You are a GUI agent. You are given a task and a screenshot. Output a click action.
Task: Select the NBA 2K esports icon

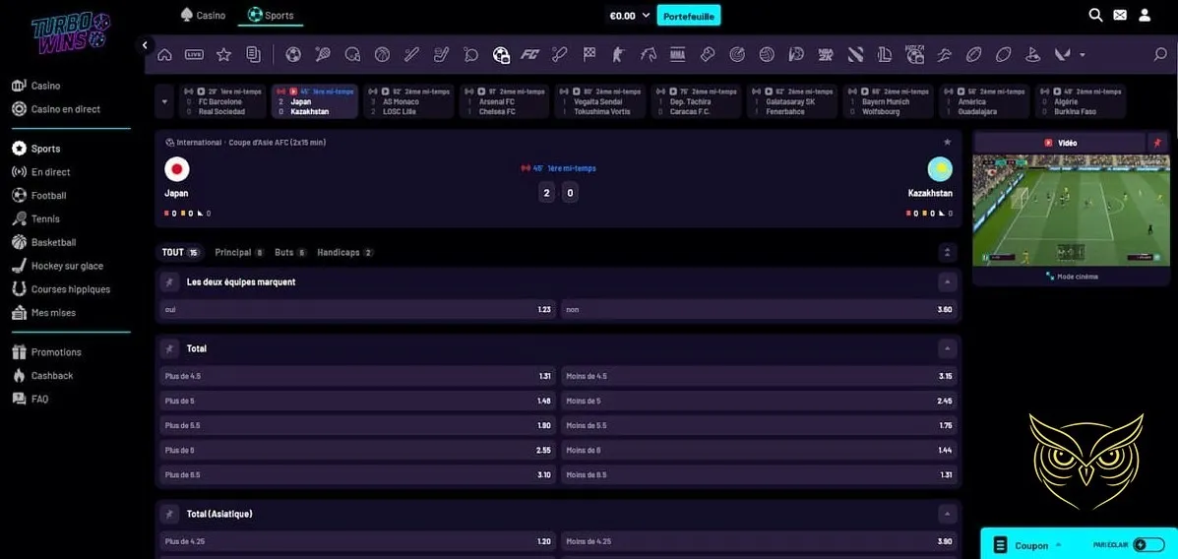(826, 55)
